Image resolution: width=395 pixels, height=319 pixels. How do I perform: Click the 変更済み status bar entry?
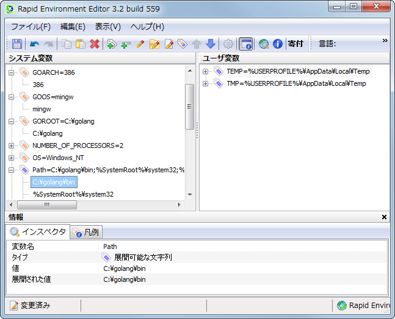pyautogui.click(x=31, y=306)
